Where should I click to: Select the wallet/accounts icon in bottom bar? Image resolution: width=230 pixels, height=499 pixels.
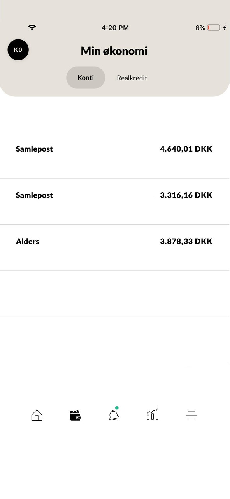coord(75,415)
